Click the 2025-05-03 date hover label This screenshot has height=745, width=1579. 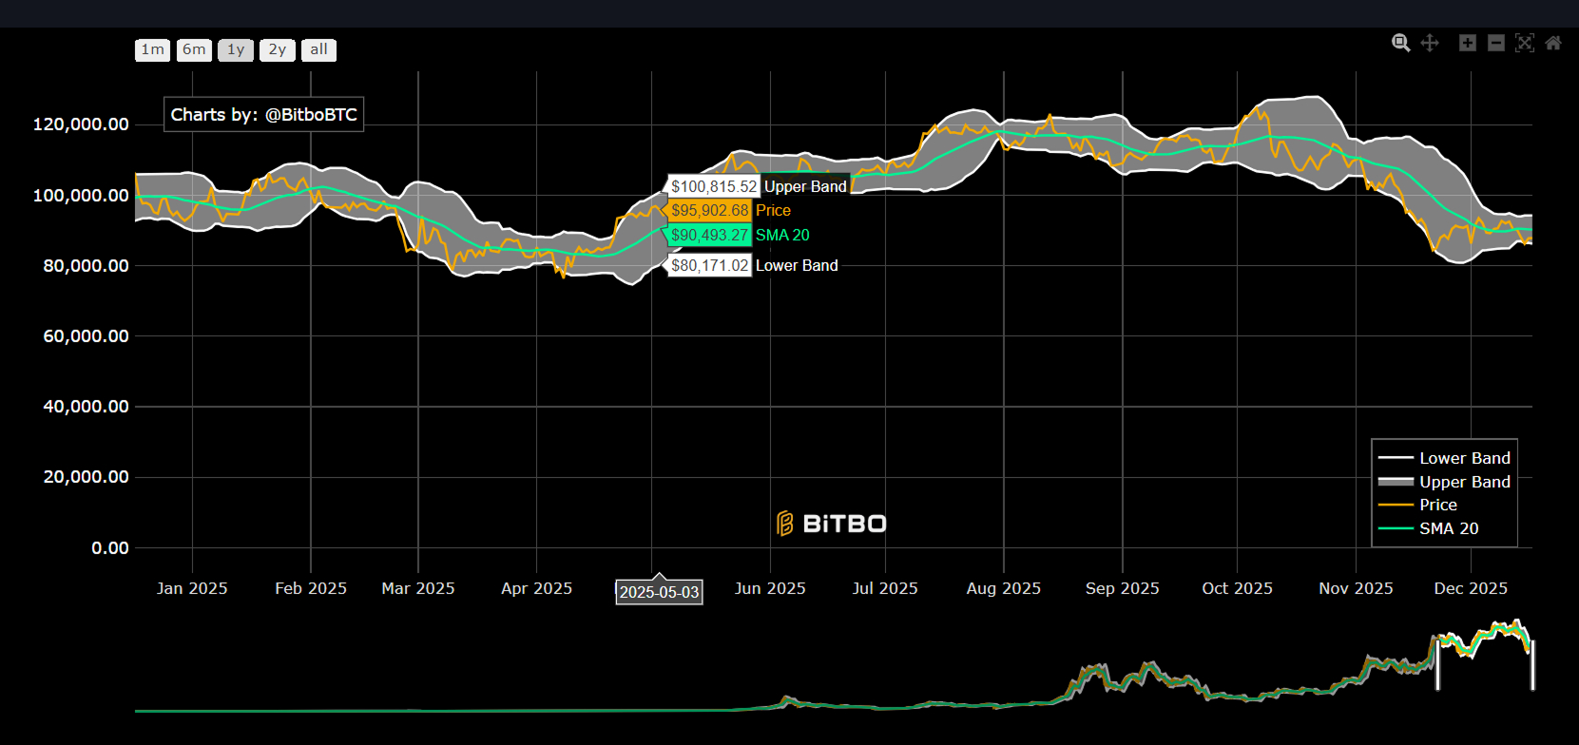(659, 592)
